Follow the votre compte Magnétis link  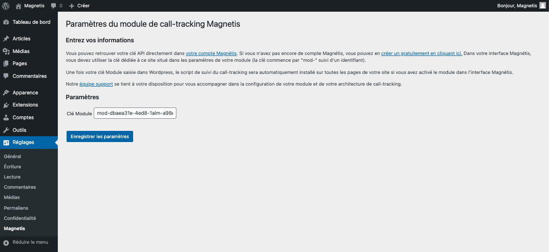coord(211,54)
